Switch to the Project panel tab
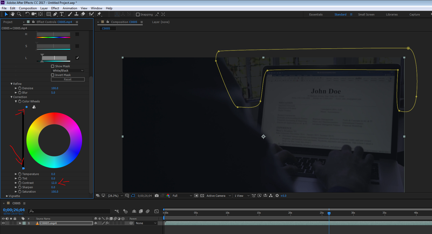This screenshot has width=432, height=234. coord(8,22)
